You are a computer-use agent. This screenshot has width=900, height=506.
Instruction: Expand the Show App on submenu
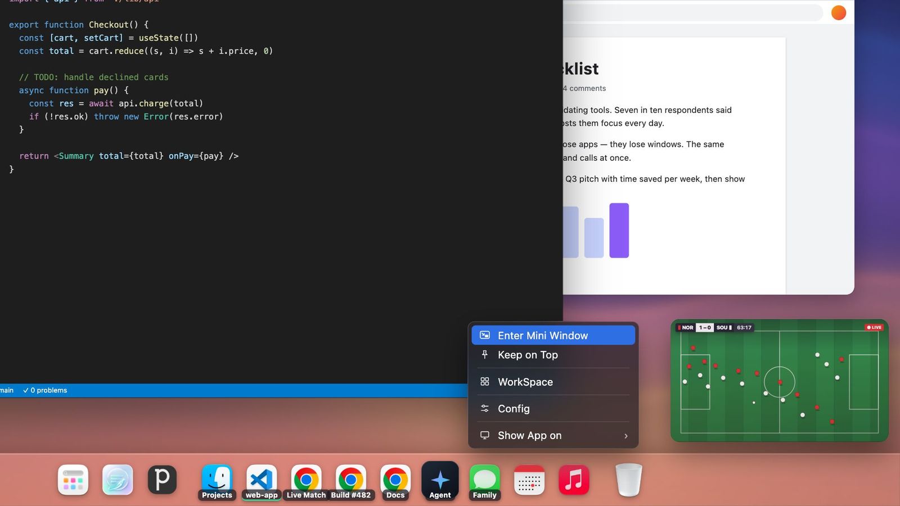(553, 436)
